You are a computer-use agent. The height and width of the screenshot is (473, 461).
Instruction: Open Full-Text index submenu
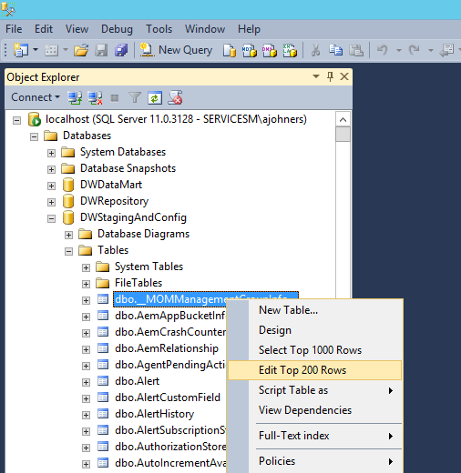(314, 436)
